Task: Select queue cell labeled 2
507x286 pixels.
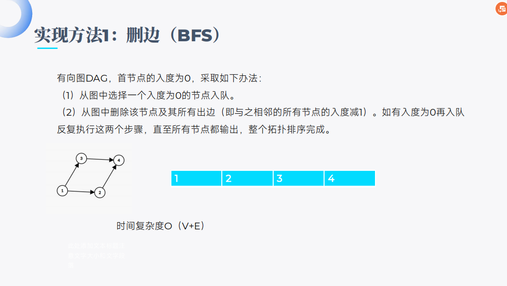Action: coord(247,178)
